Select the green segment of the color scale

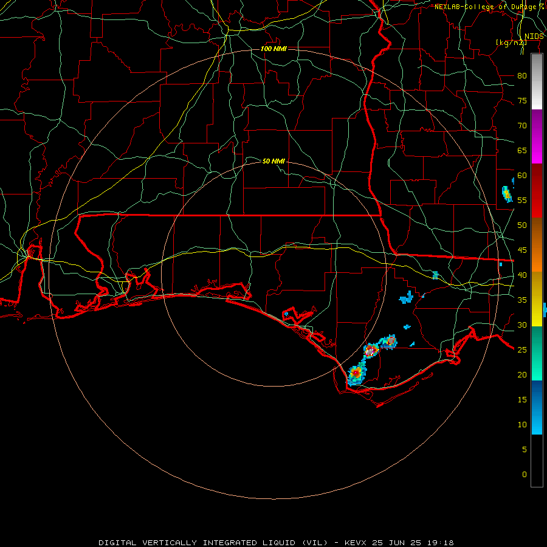pos(537,353)
